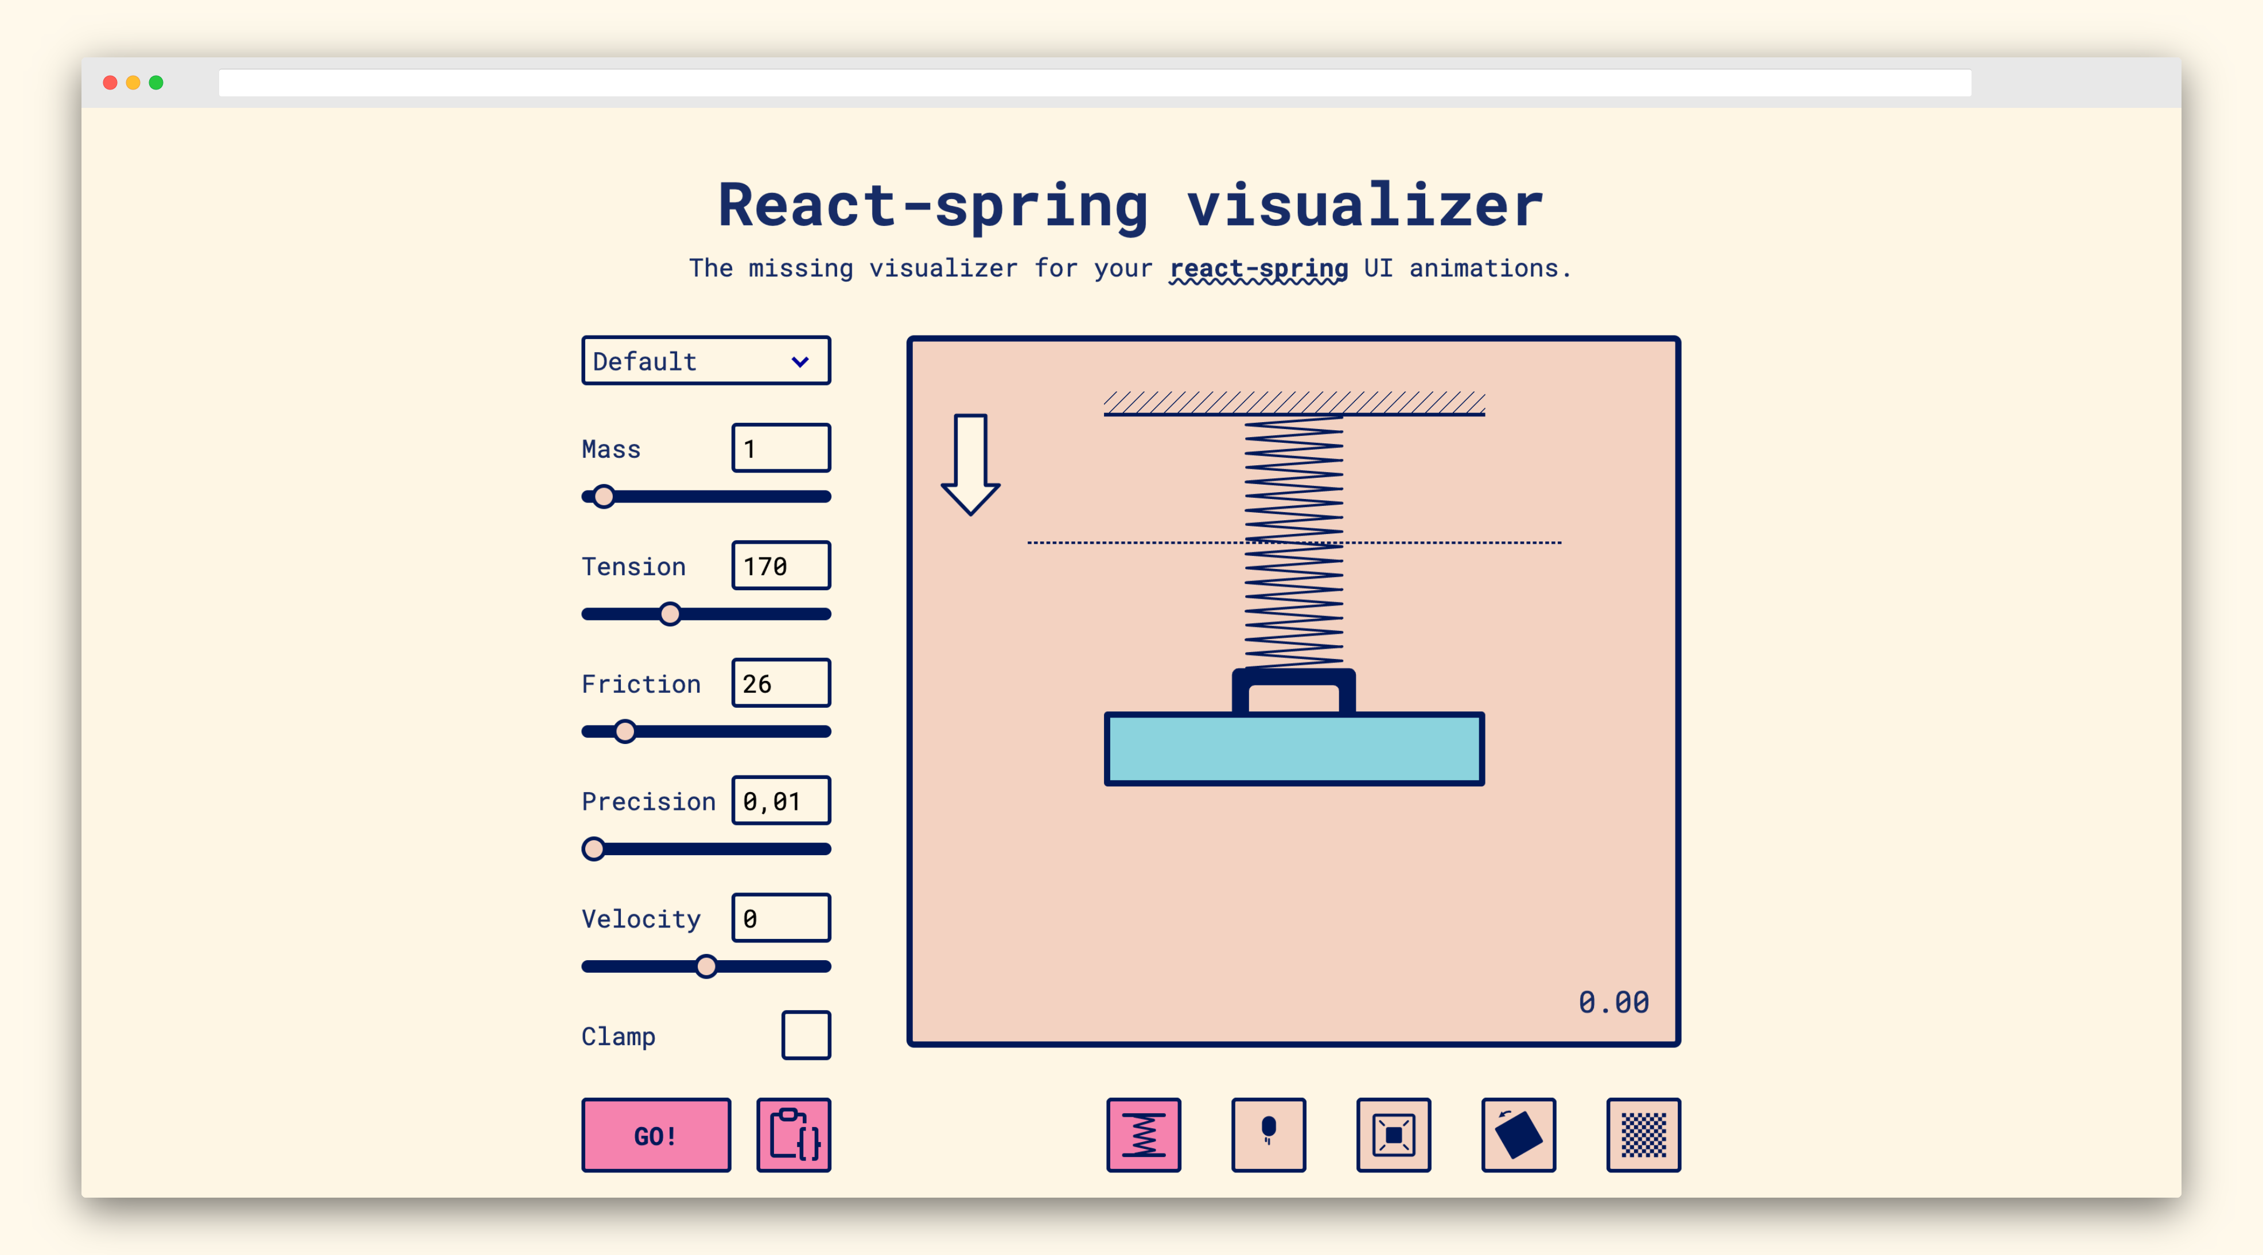Click the GO! button
Screen dimensions: 2263x1255
[x=655, y=1135]
